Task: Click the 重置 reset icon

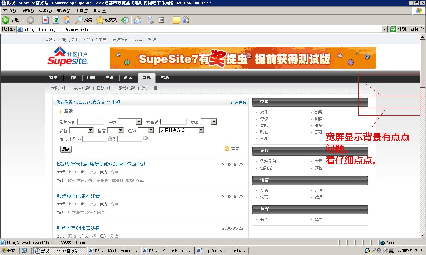Action: 227,148
